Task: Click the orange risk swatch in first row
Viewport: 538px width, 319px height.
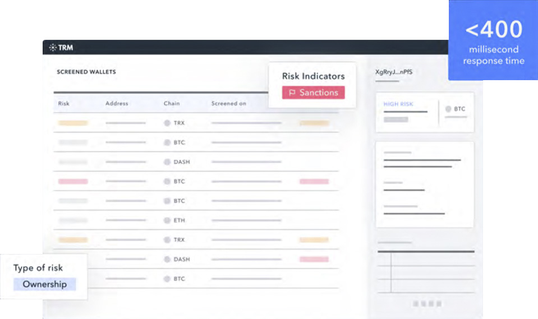Action: tap(73, 123)
